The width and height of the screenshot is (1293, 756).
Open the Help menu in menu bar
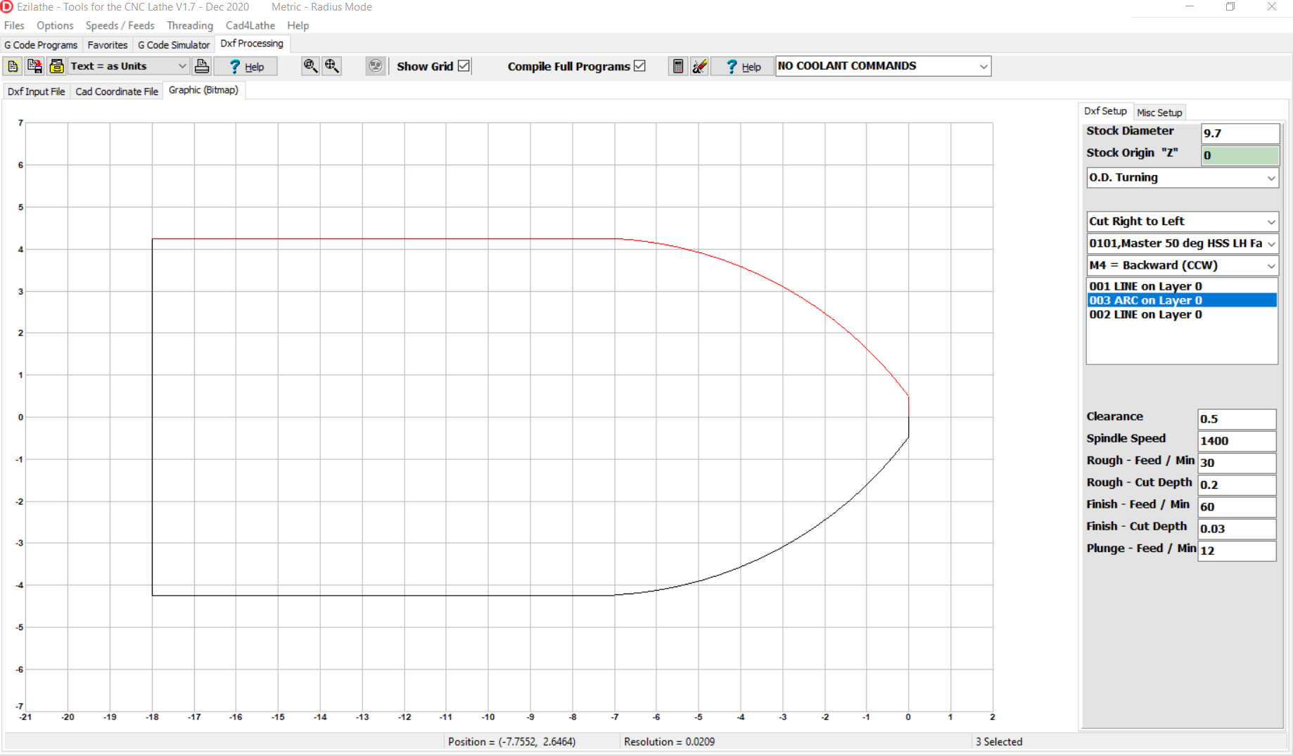pyautogui.click(x=298, y=25)
